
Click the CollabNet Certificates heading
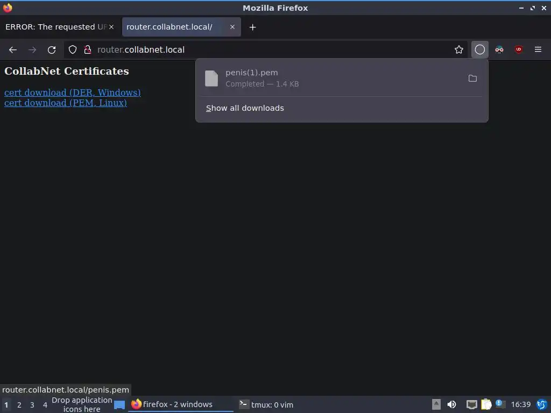[x=66, y=72]
